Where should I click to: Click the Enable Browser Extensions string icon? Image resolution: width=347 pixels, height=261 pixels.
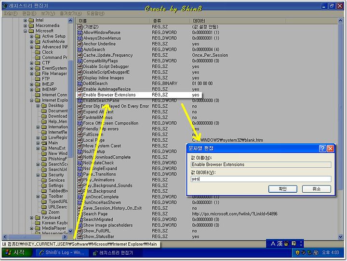[80, 95]
